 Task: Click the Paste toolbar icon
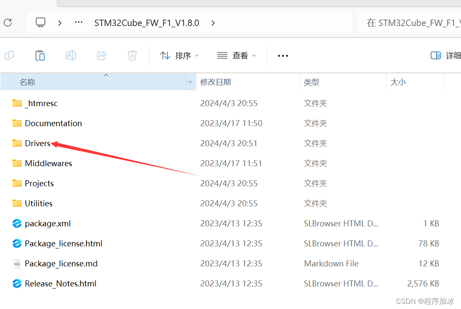pyautogui.click(x=40, y=55)
